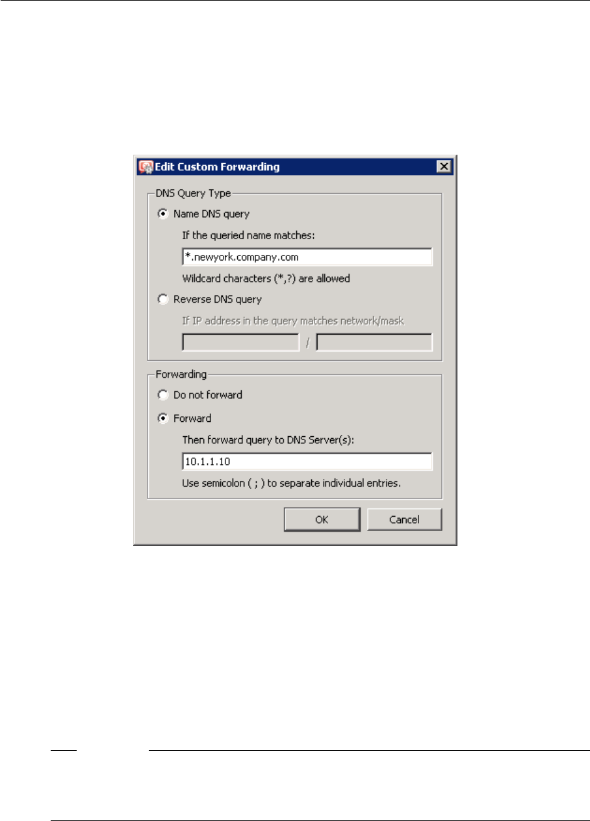Dismiss the dialog with the Cancel button
The height and width of the screenshot is (821, 590).
[404, 519]
